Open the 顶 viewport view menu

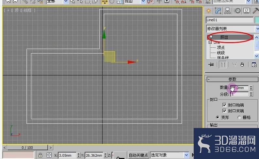point(17,10)
